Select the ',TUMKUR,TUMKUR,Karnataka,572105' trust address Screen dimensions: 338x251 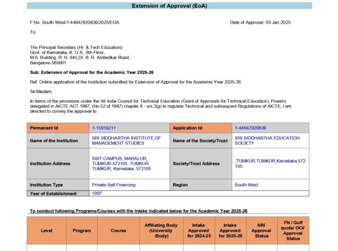[270, 164]
